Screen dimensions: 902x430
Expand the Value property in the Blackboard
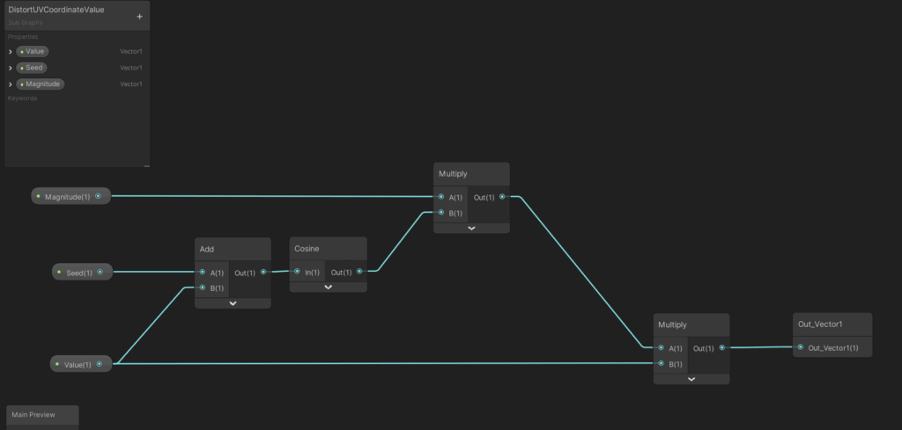point(11,52)
